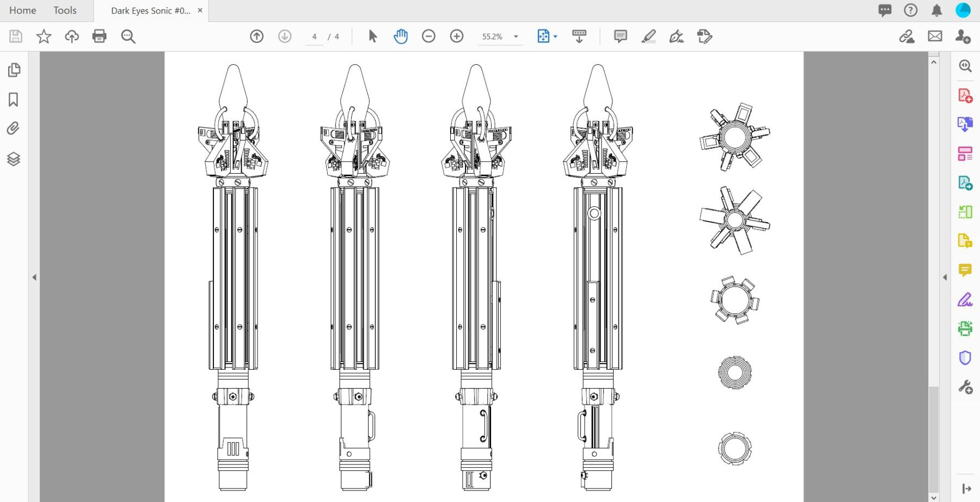Star this file as favorite
The width and height of the screenshot is (980, 502).
pos(44,36)
